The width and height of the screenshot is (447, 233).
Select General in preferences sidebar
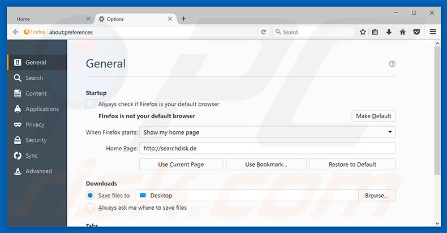point(37,62)
